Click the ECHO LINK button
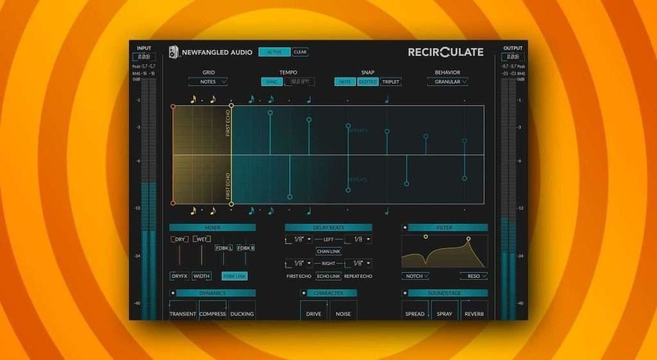 328,276
